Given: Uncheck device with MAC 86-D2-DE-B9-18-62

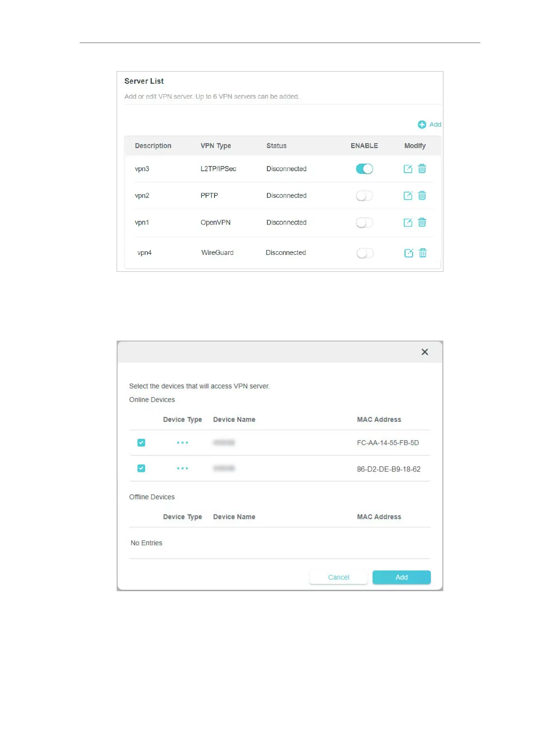Looking at the screenshot, I should [141, 468].
